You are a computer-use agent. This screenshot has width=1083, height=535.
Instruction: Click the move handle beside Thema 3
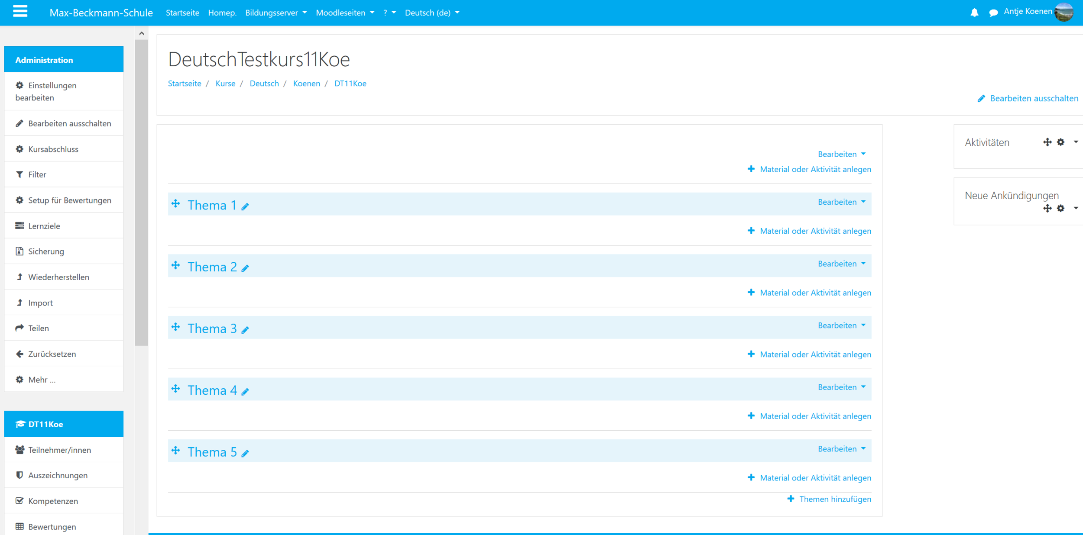point(175,327)
